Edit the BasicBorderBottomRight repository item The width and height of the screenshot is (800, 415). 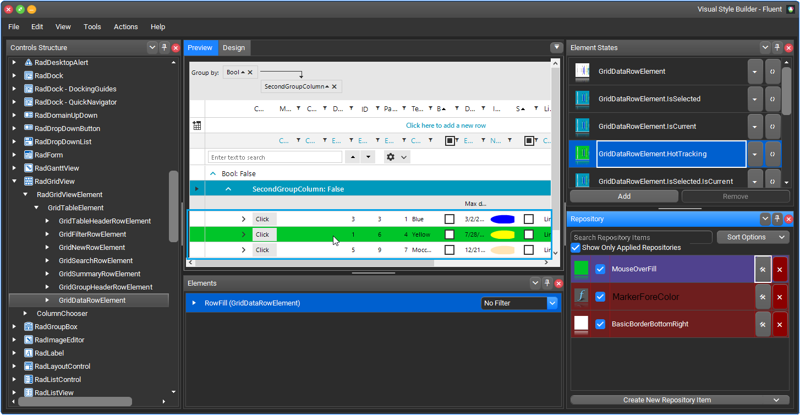(x=763, y=324)
